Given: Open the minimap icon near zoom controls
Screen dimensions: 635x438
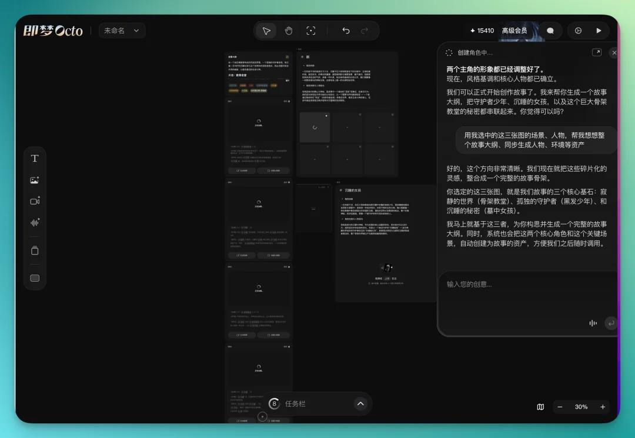Looking at the screenshot, I should click(x=540, y=407).
